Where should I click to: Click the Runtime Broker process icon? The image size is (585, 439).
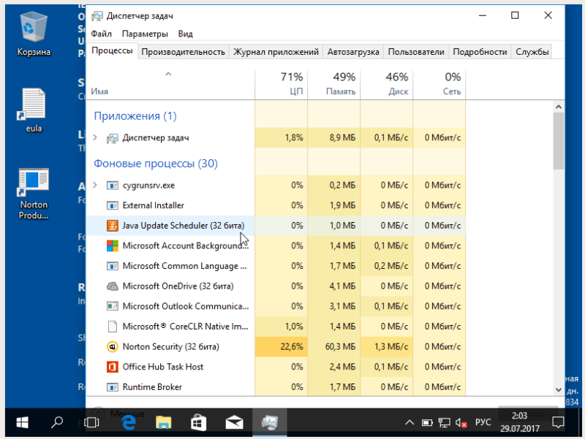pos(113,387)
